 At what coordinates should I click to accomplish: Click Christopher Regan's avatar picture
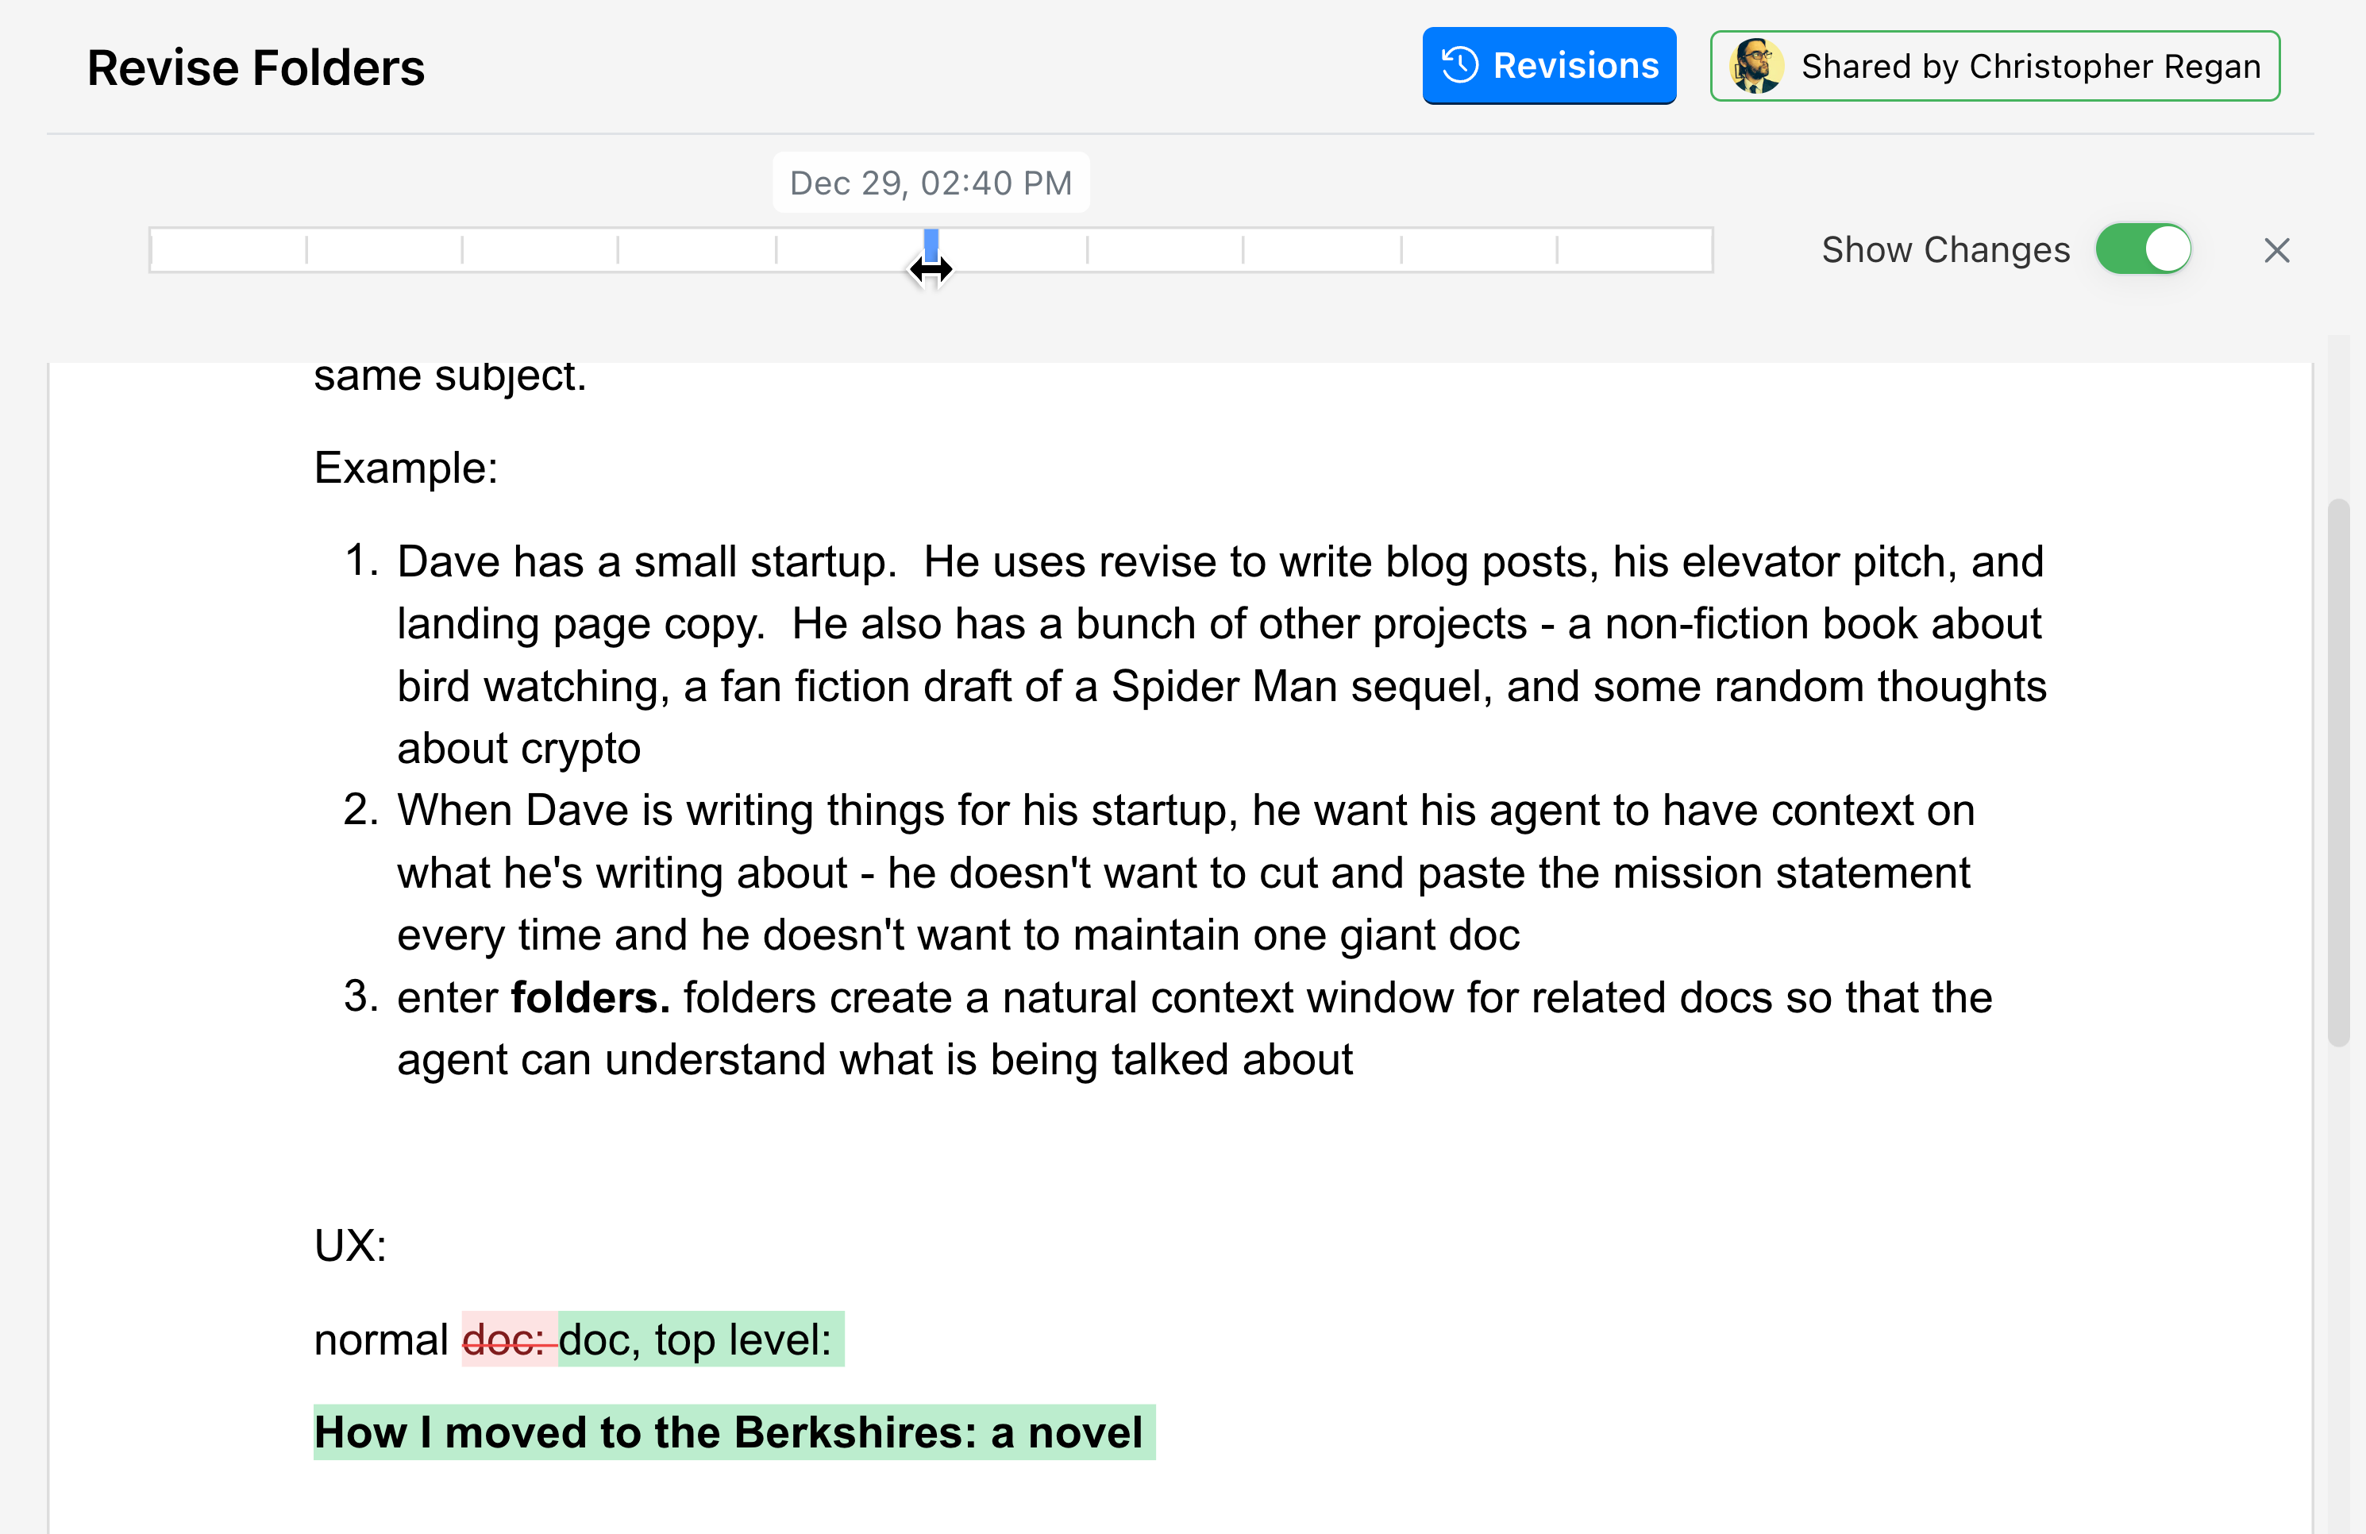1755,67
